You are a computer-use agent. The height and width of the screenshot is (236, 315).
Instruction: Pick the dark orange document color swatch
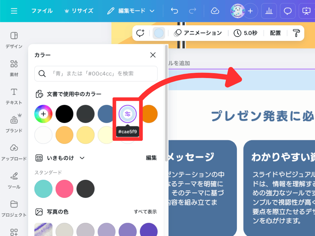tap(150, 114)
